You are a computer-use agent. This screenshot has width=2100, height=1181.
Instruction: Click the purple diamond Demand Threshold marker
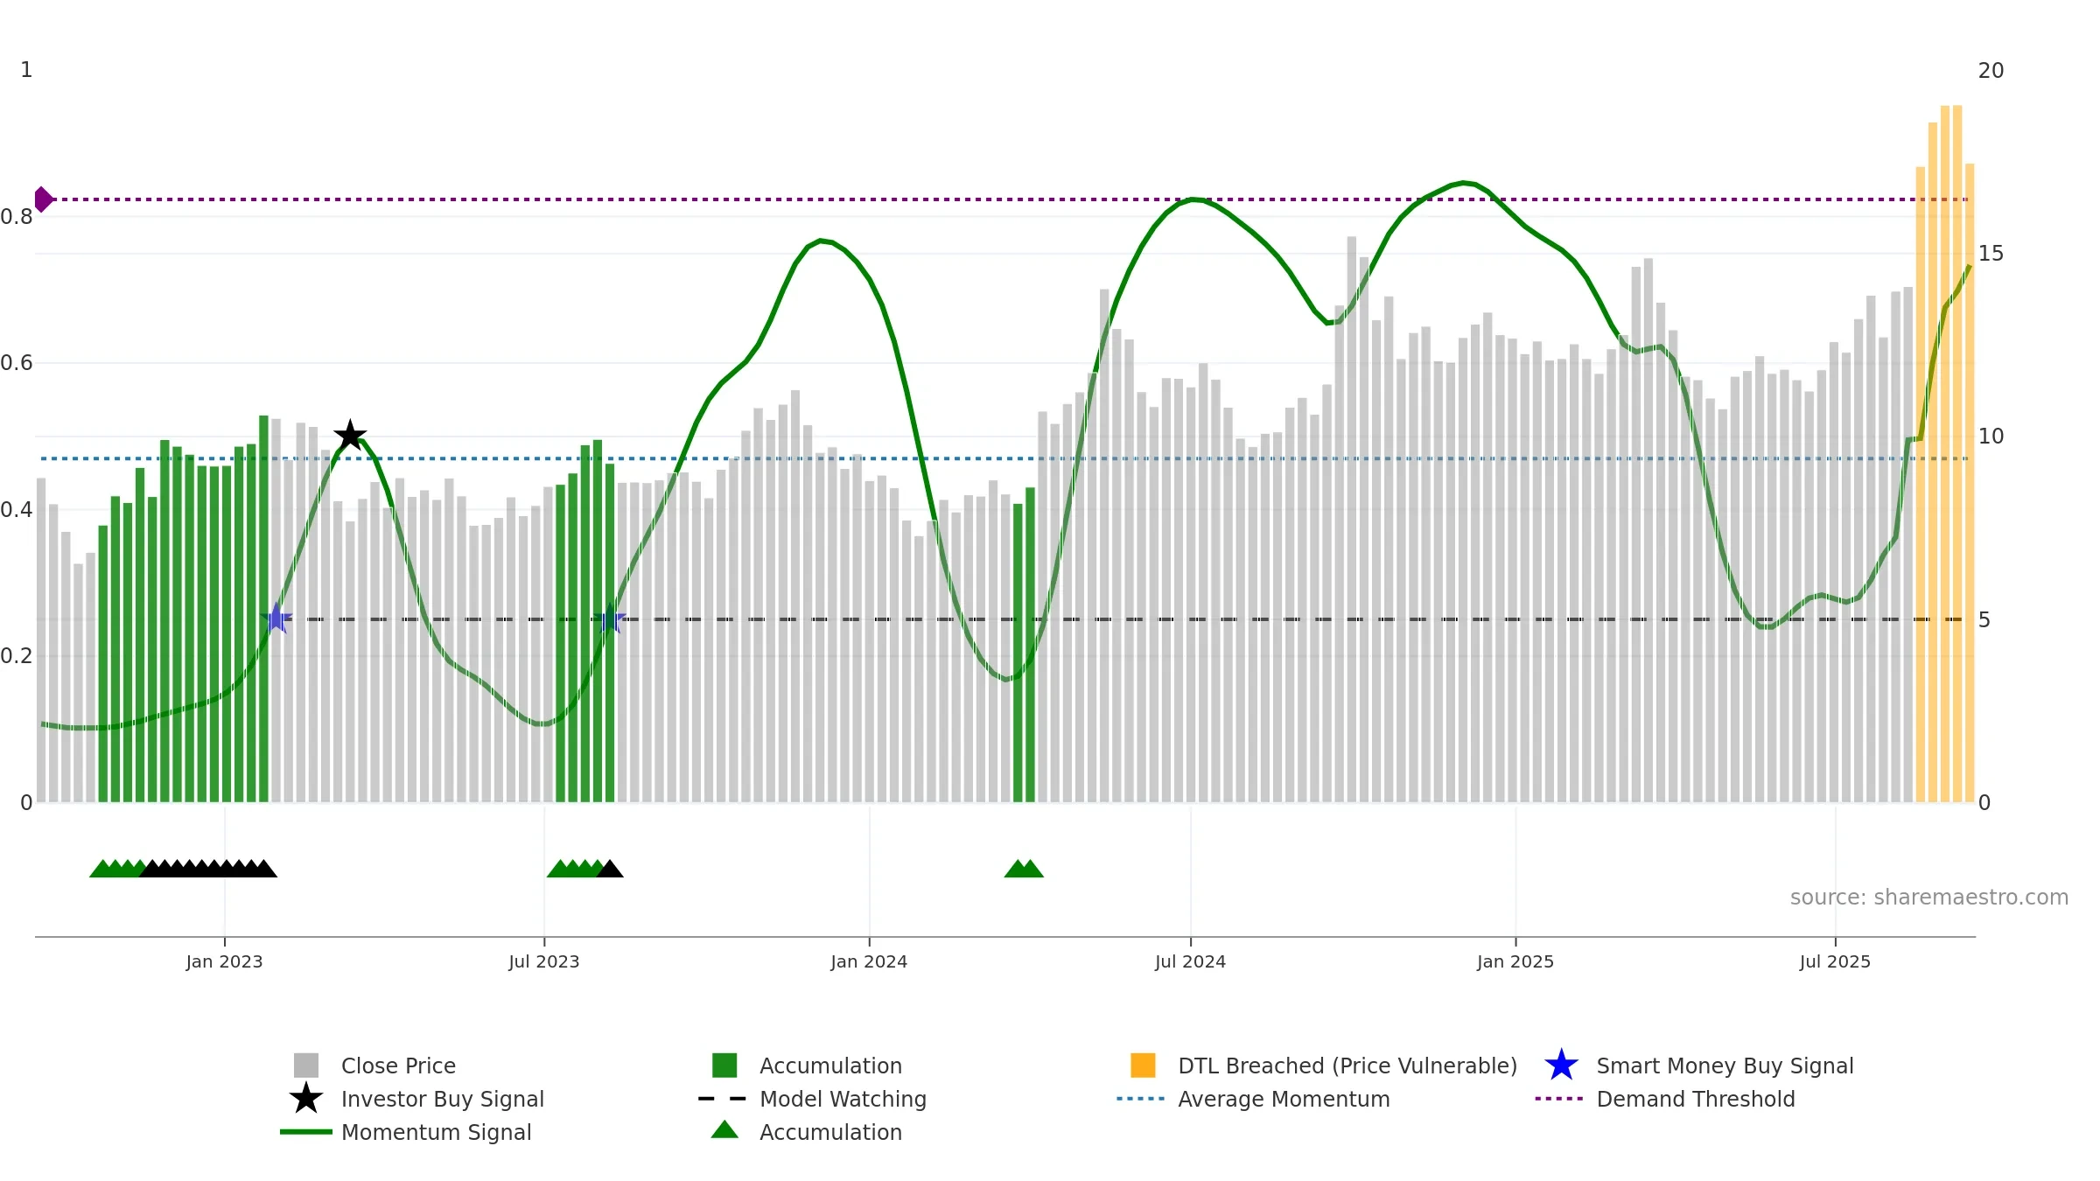[43, 199]
